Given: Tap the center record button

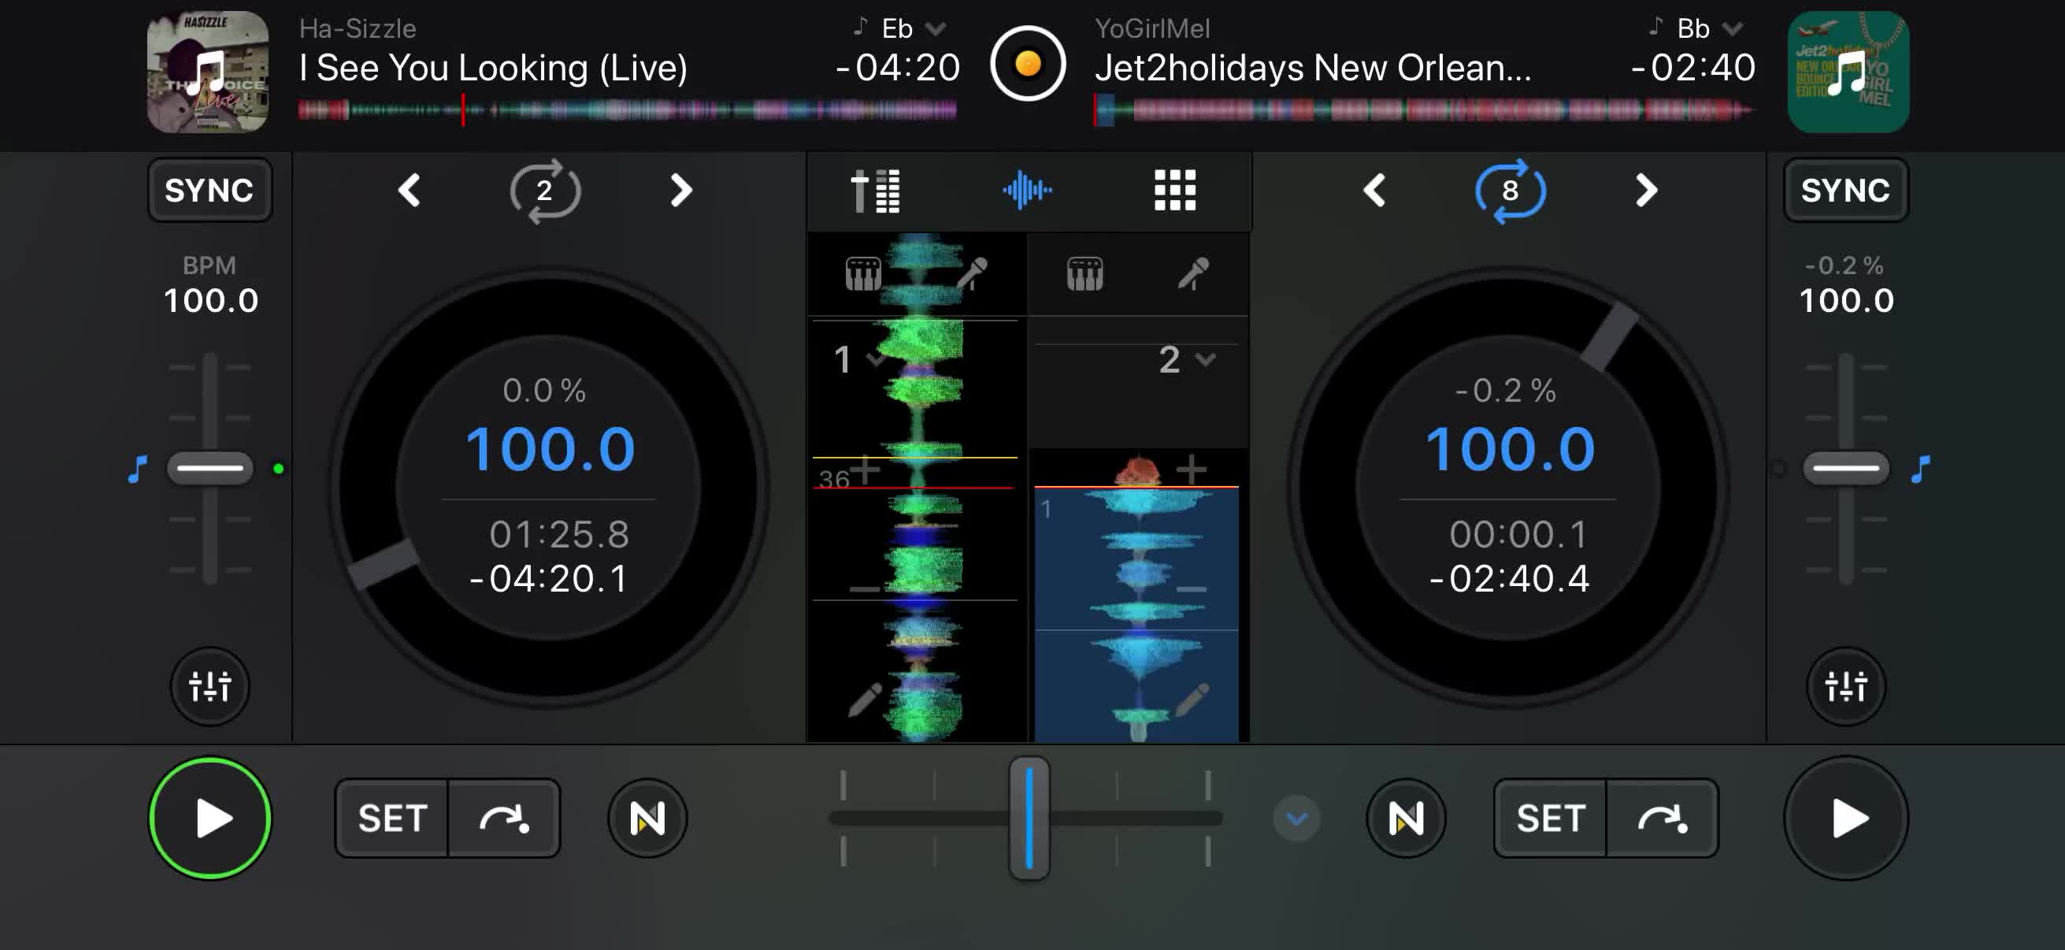Looking at the screenshot, I should pos(1028,63).
